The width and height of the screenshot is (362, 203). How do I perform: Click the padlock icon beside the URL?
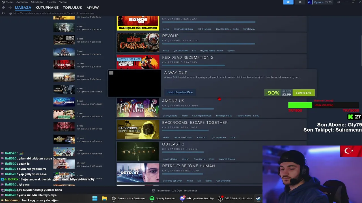point(10,13)
